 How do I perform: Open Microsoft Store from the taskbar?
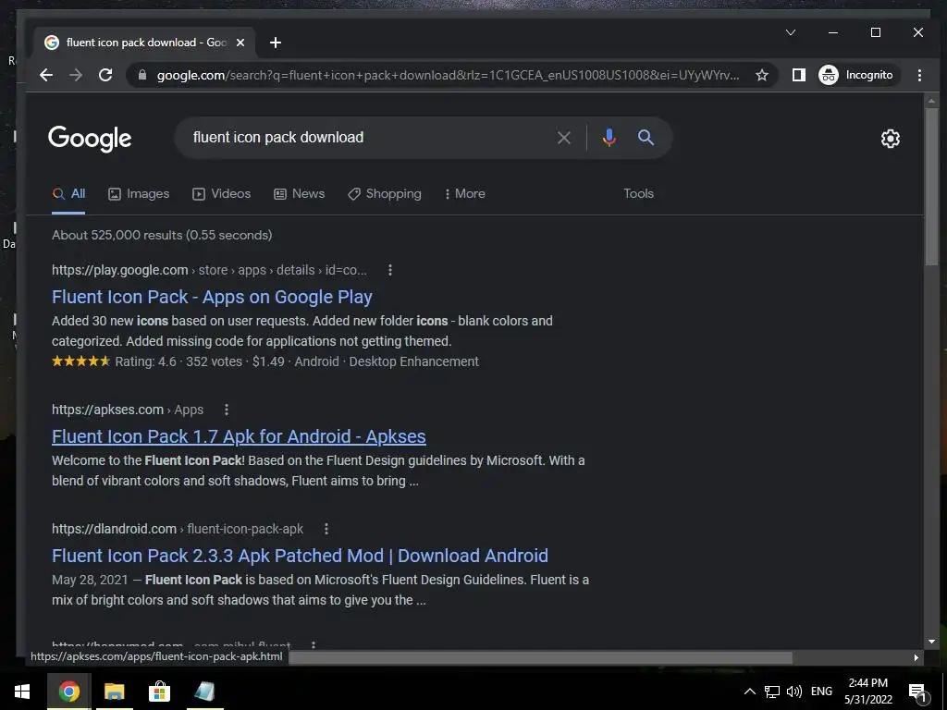tap(159, 692)
